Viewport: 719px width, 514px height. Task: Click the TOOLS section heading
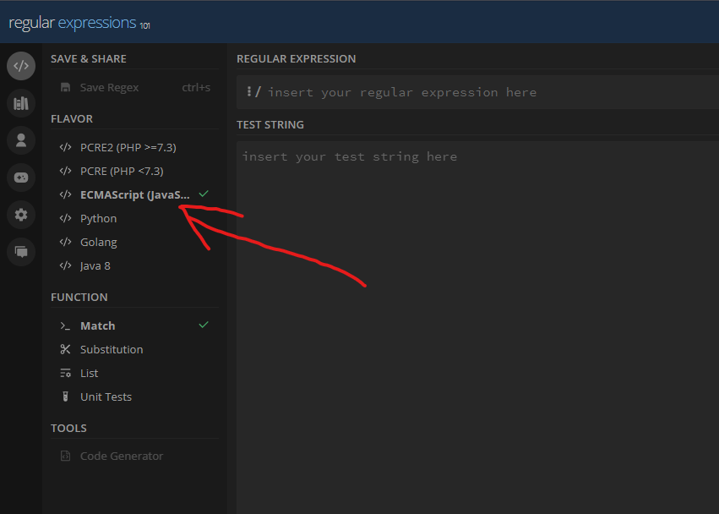pyautogui.click(x=68, y=428)
